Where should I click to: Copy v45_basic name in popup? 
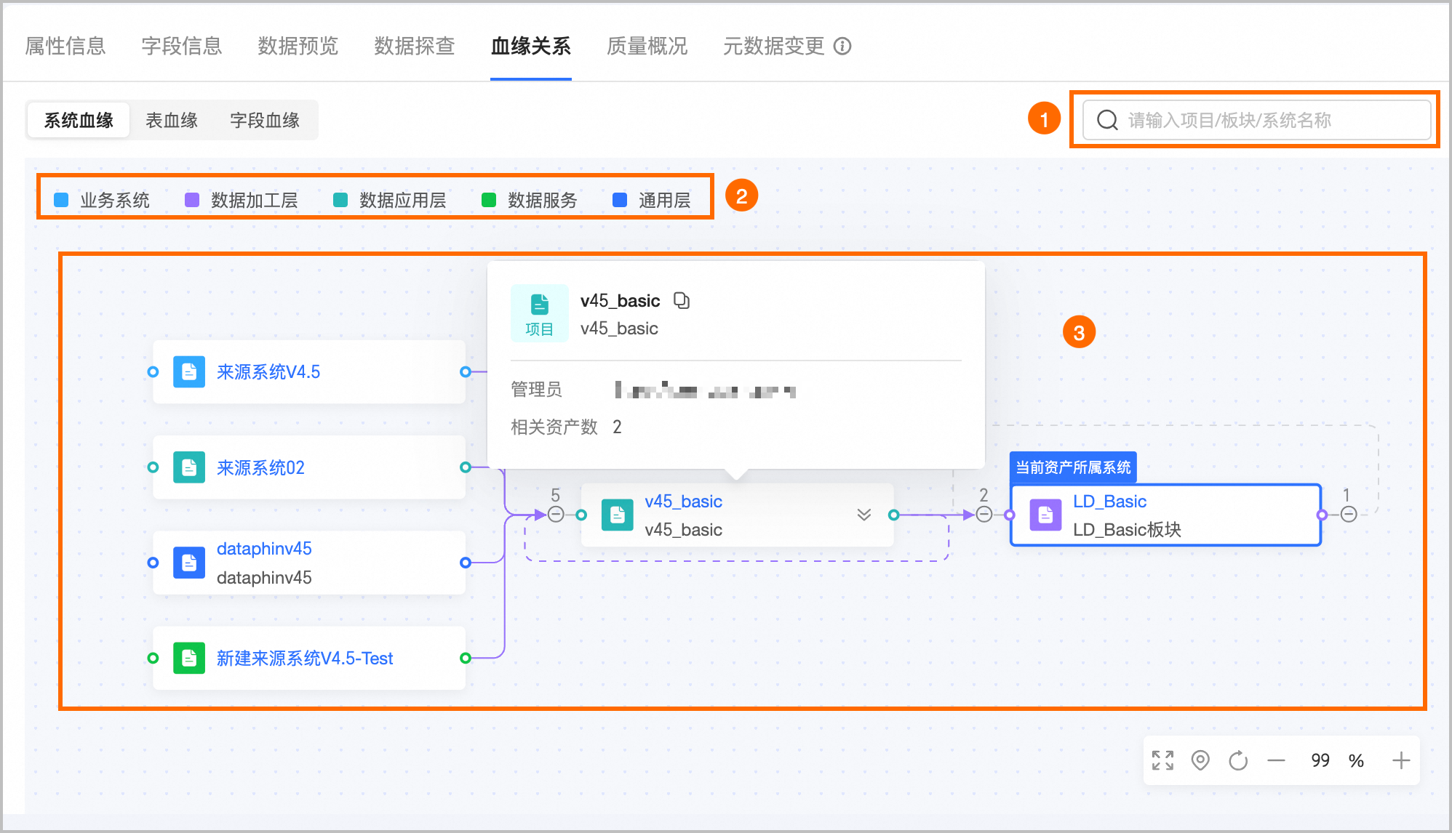682,300
